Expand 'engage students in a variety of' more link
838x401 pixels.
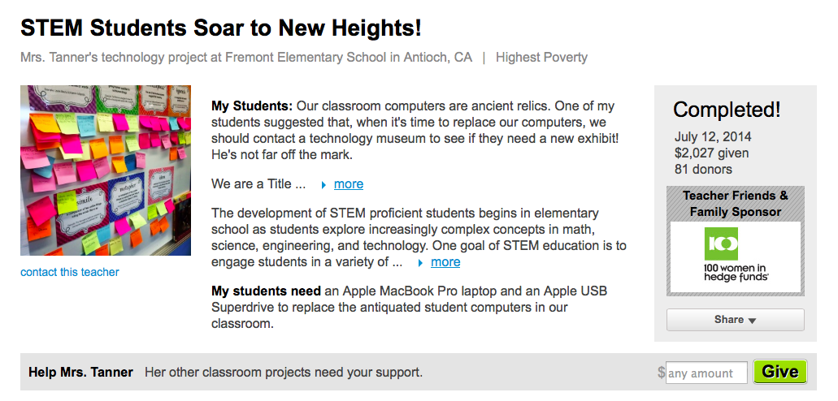(x=445, y=262)
